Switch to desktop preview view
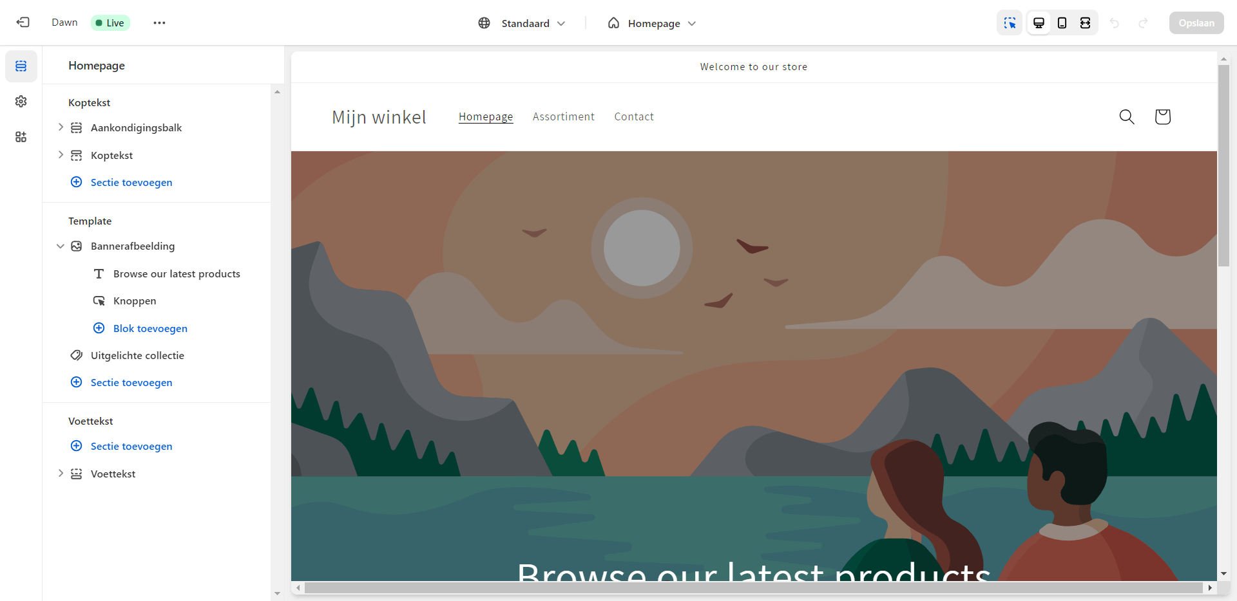This screenshot has height=601, width=1237. click(x=1039, y=23)
